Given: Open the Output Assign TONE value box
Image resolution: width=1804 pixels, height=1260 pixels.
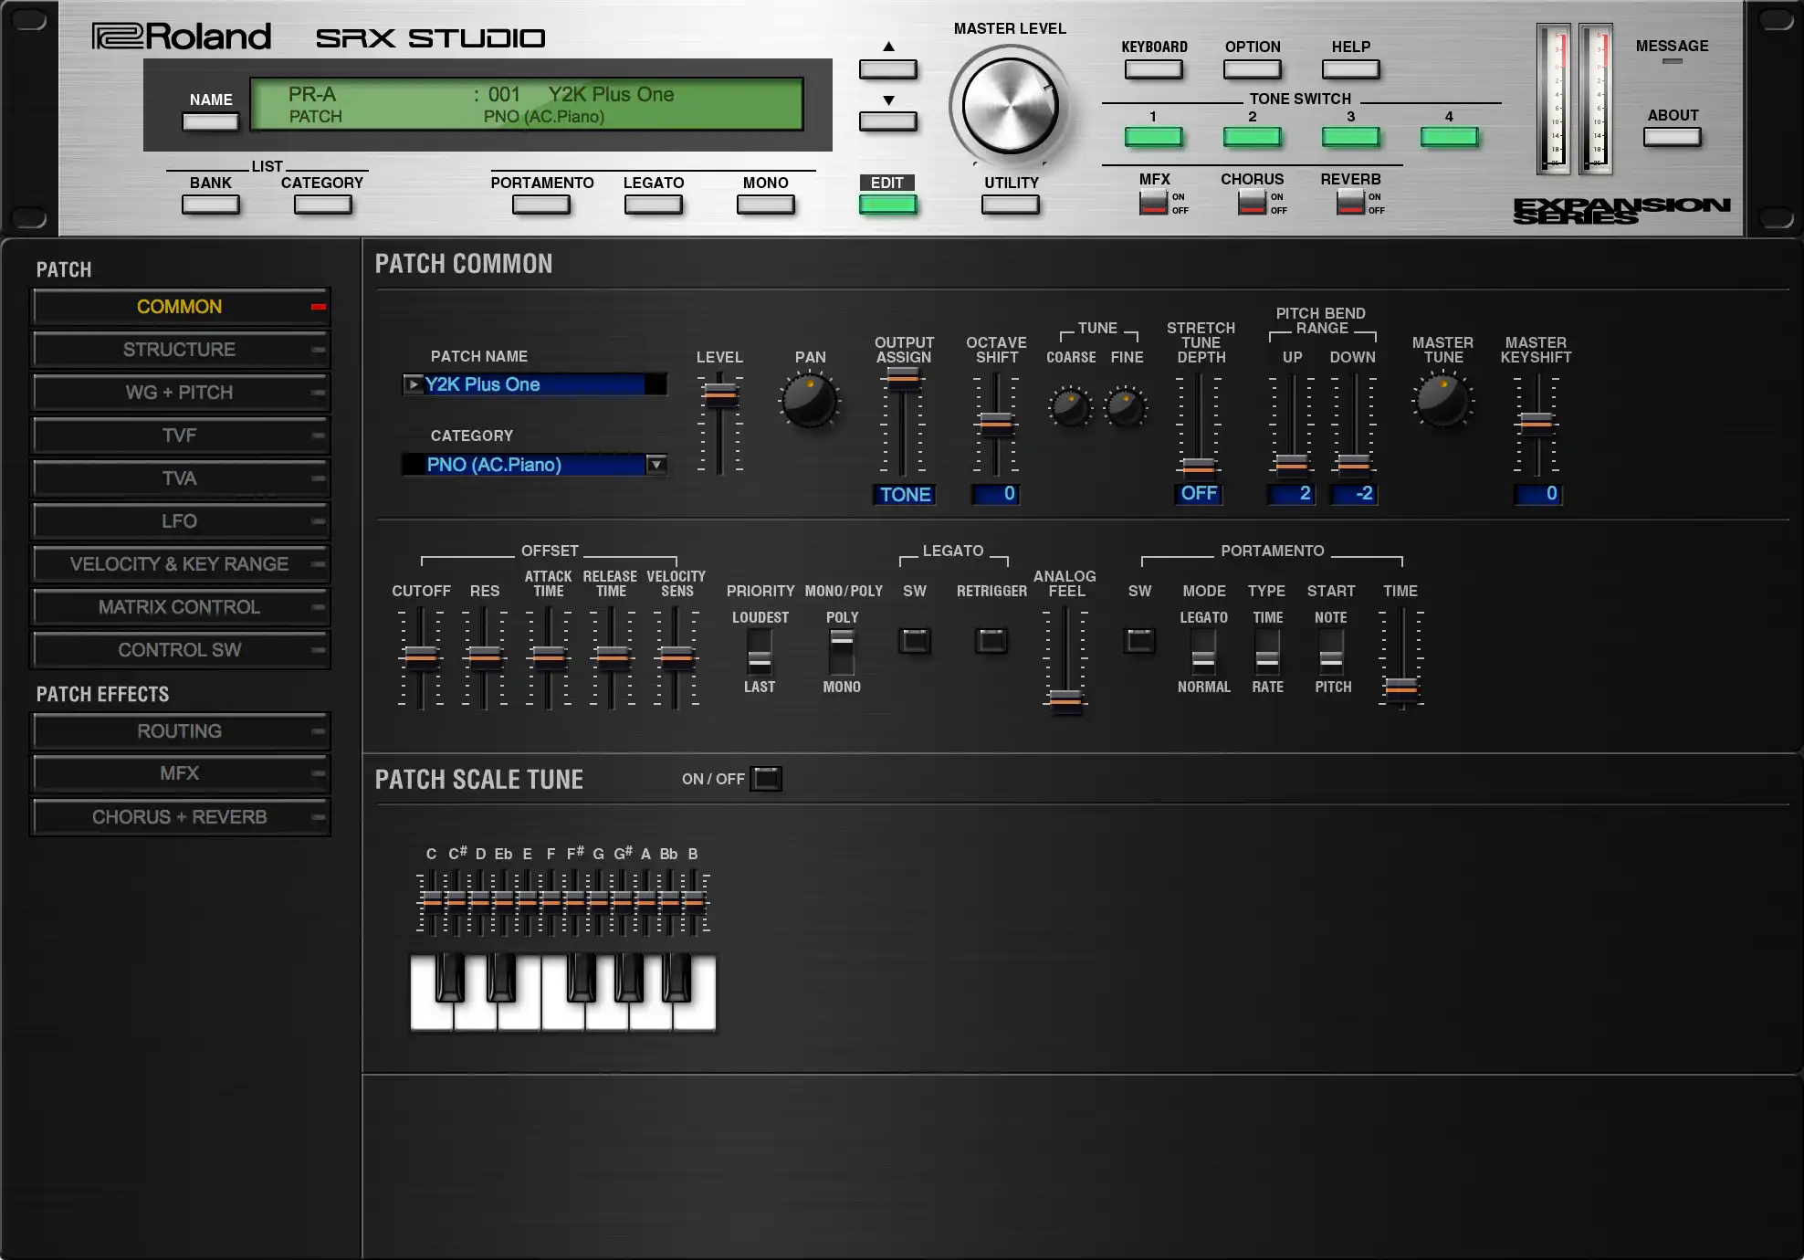Looking at the screenshot, I should [904, 495].
